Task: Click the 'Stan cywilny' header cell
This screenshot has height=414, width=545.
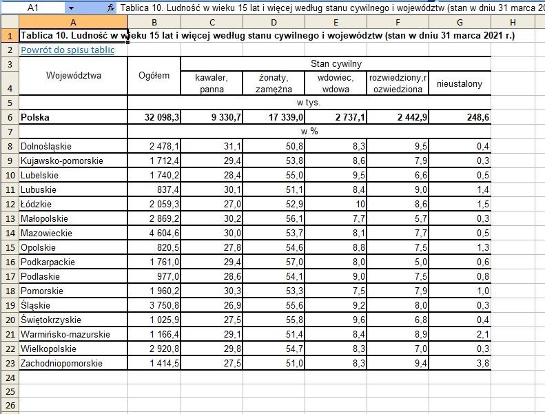Action: coord(336,64)
